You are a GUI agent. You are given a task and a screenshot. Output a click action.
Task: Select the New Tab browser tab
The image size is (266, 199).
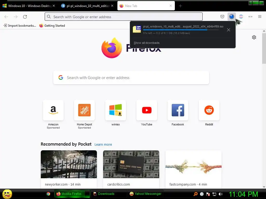[x=146, y=6]
